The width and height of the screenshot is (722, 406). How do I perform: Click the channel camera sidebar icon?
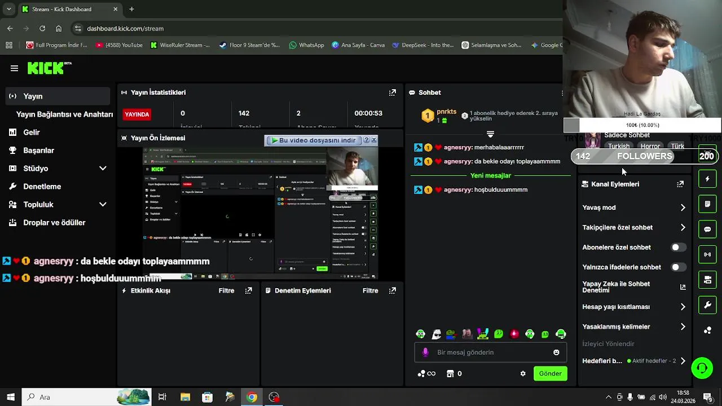point(707,280)
